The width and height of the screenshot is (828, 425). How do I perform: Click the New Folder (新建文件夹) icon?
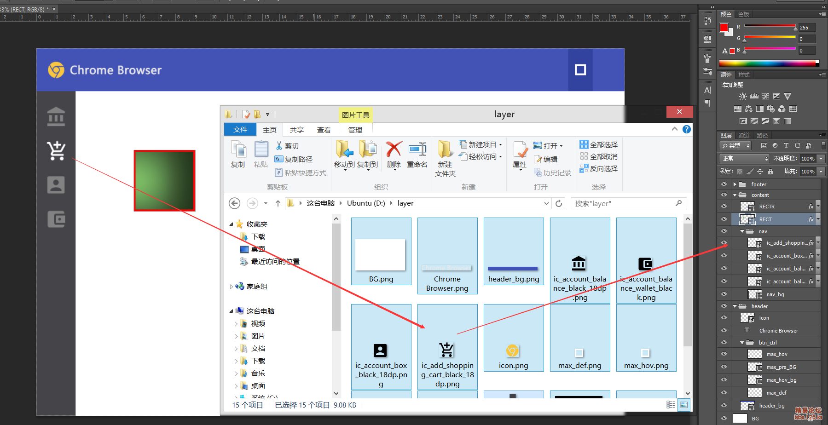click(445, 150)
